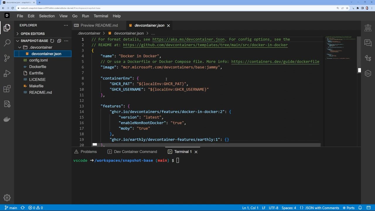This screenshot has height=211, width=375.
Task: Refresh the SNAPSHOT-BASE explorer
Action: click(x=52, y=41)
